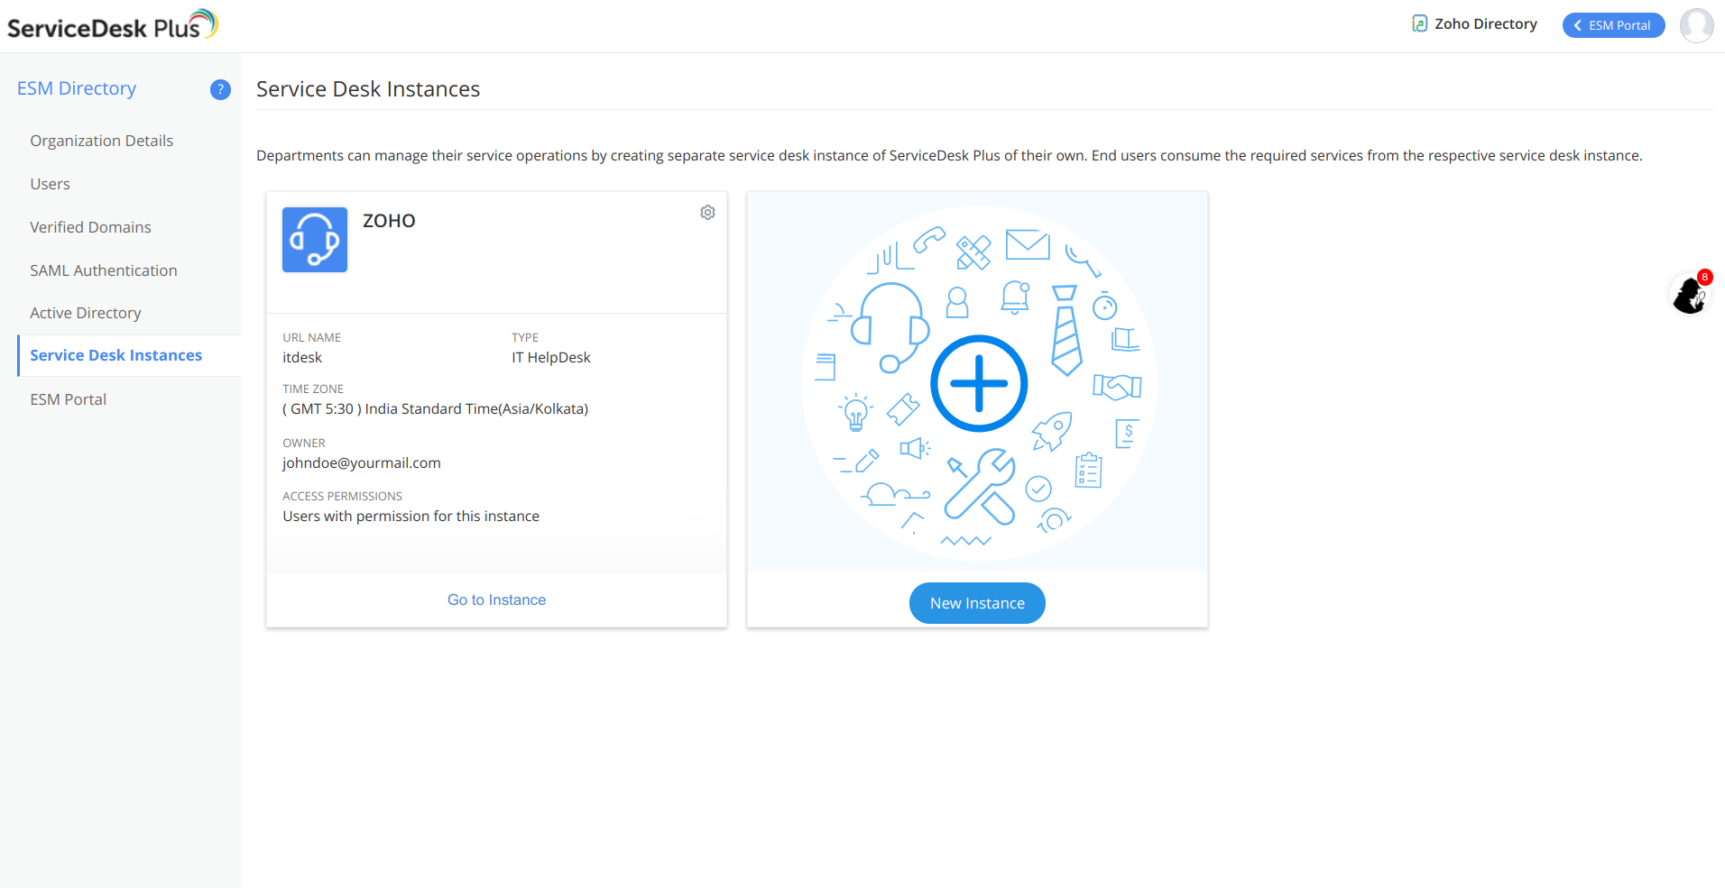Open the user profile avatar
1725x888 pixels.
coord(1696,25)
